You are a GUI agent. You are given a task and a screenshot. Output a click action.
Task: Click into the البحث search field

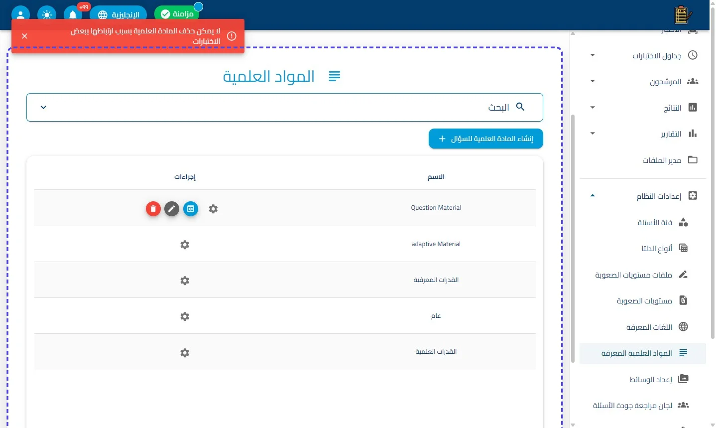tap(285, 107)
